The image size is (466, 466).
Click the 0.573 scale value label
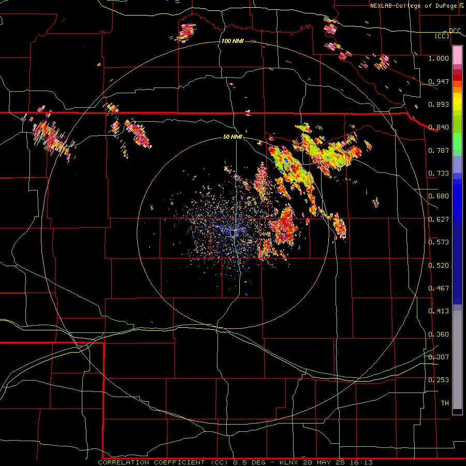pyautogui.click(x=439, y=242)
